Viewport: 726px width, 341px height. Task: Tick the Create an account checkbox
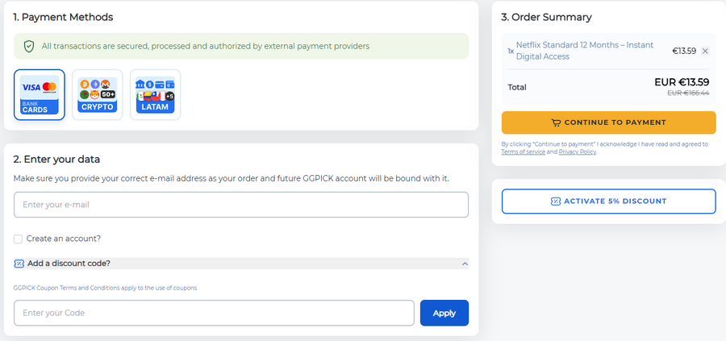click(x=19, y=239)
